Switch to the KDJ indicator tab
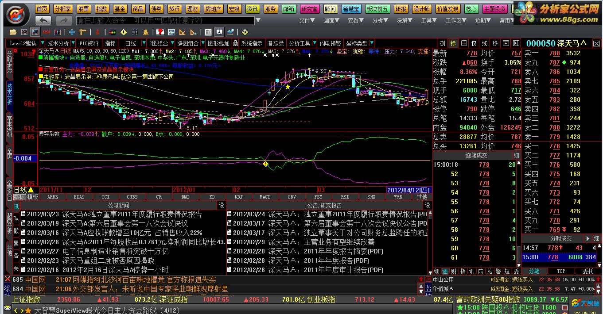The height and width of the screenshot is (314, 603). point(238,197)
